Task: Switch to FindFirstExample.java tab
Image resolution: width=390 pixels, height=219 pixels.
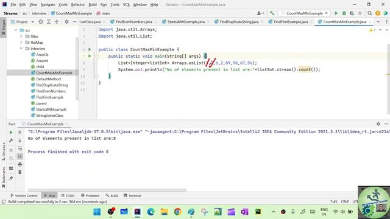Action: (291, 22)
